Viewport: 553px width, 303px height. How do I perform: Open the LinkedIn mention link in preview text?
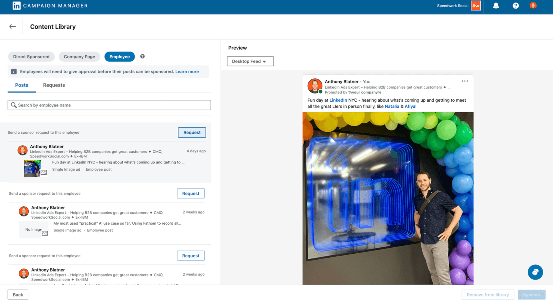[338, 100]
